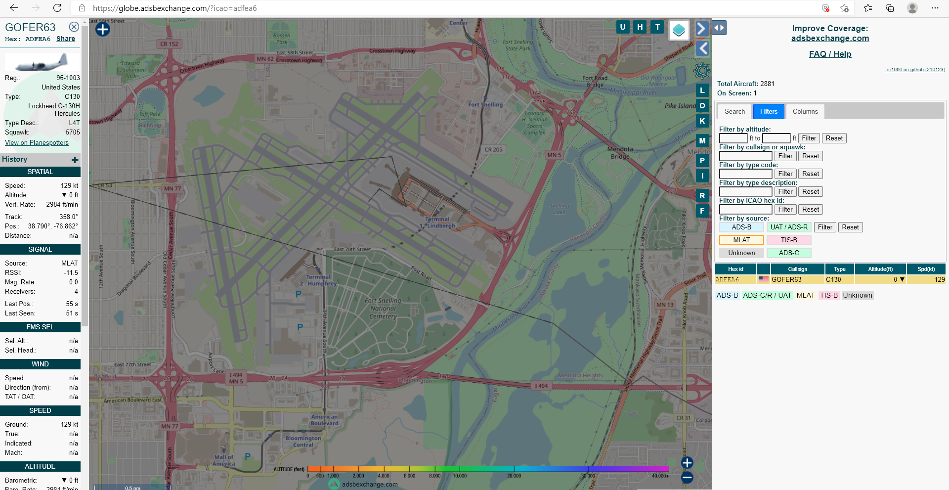Select ADS-C source filter swatch
Image resolution: width=949 pixels, height=490 pixels.
(x=789, y=253)
